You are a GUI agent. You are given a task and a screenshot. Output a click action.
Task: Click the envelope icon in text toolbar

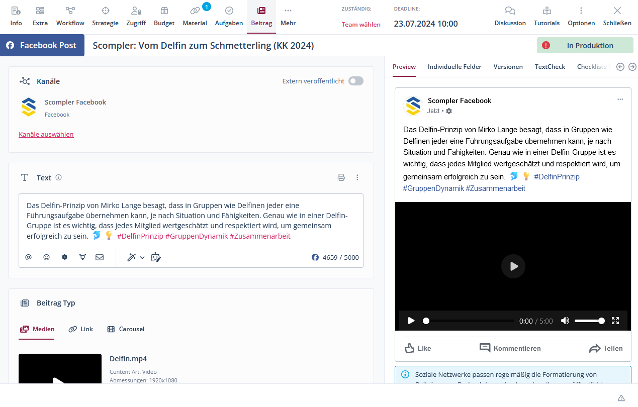pos(100,257)
